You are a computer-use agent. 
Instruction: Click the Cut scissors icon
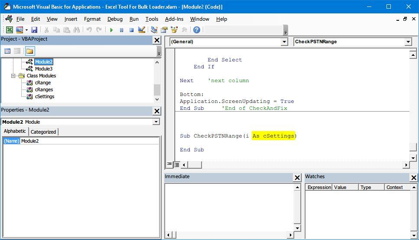pos(46,29)
